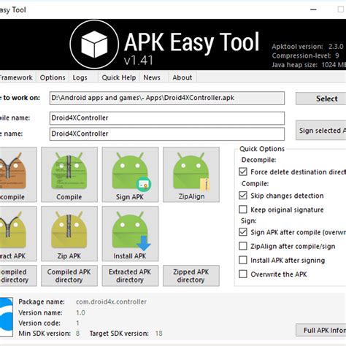
Task: Enable ZipAlign after compile/sign
Action: tap(243, 246)
